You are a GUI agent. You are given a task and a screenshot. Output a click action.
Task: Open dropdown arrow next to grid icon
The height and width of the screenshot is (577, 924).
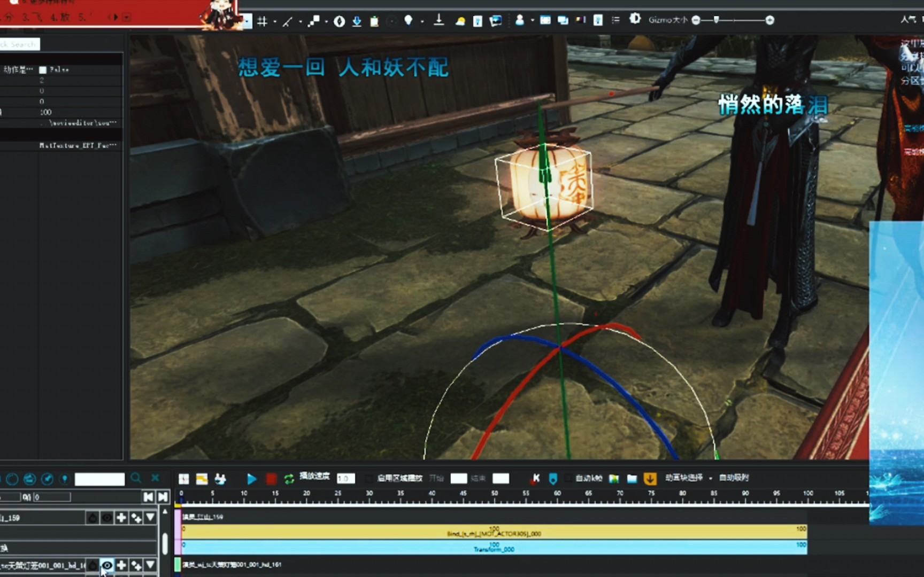tap(275, 22)
